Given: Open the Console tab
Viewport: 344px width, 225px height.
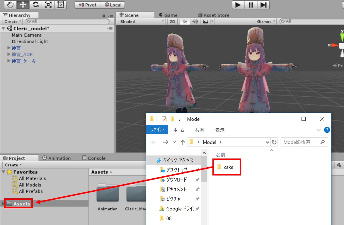Looking at the screenshot, I should pos(94,158).
